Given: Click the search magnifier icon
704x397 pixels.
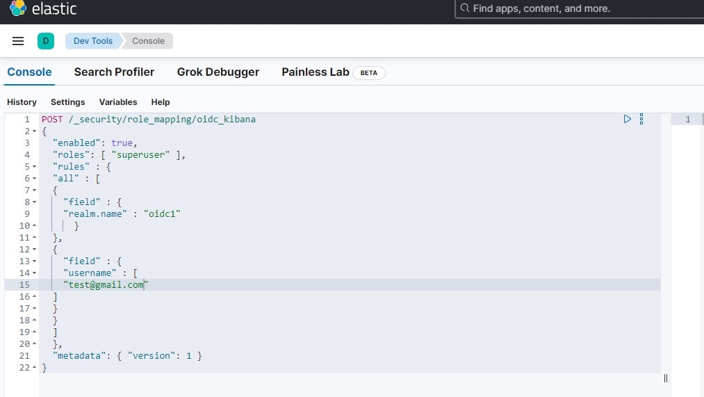Looking at the screenshot, I should coord(465,8).
